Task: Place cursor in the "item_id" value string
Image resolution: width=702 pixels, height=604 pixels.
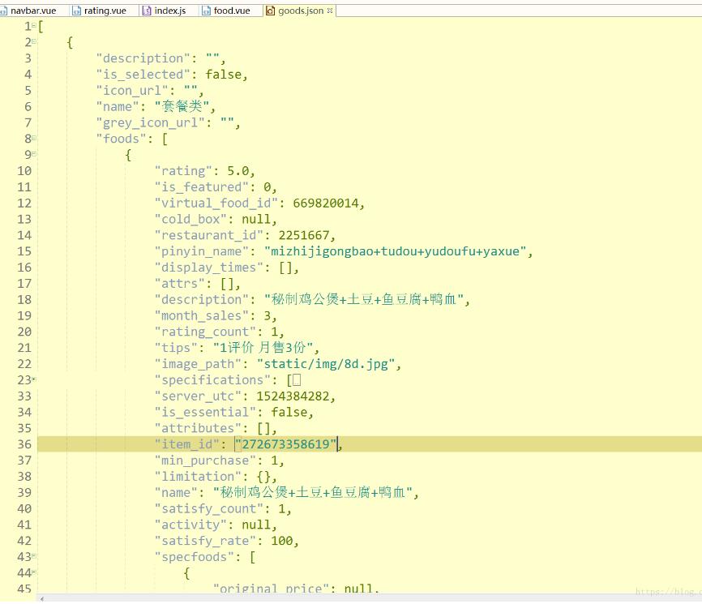Action: pyautogui.click(x=287, y=444)
